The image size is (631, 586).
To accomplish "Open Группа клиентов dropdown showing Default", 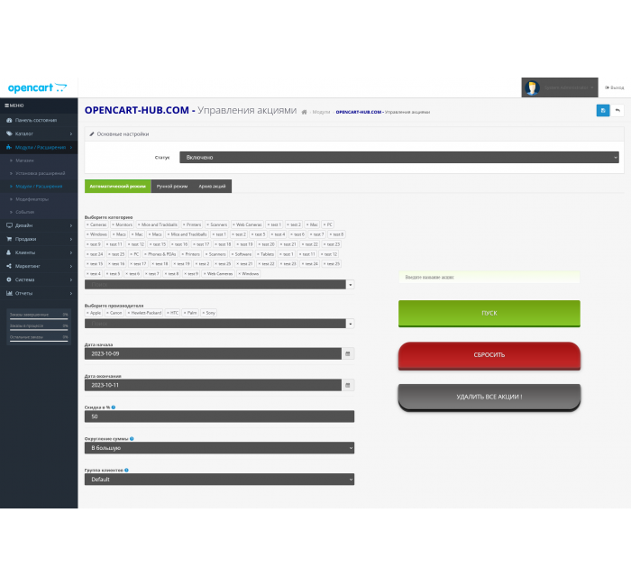I will (219, 480).
